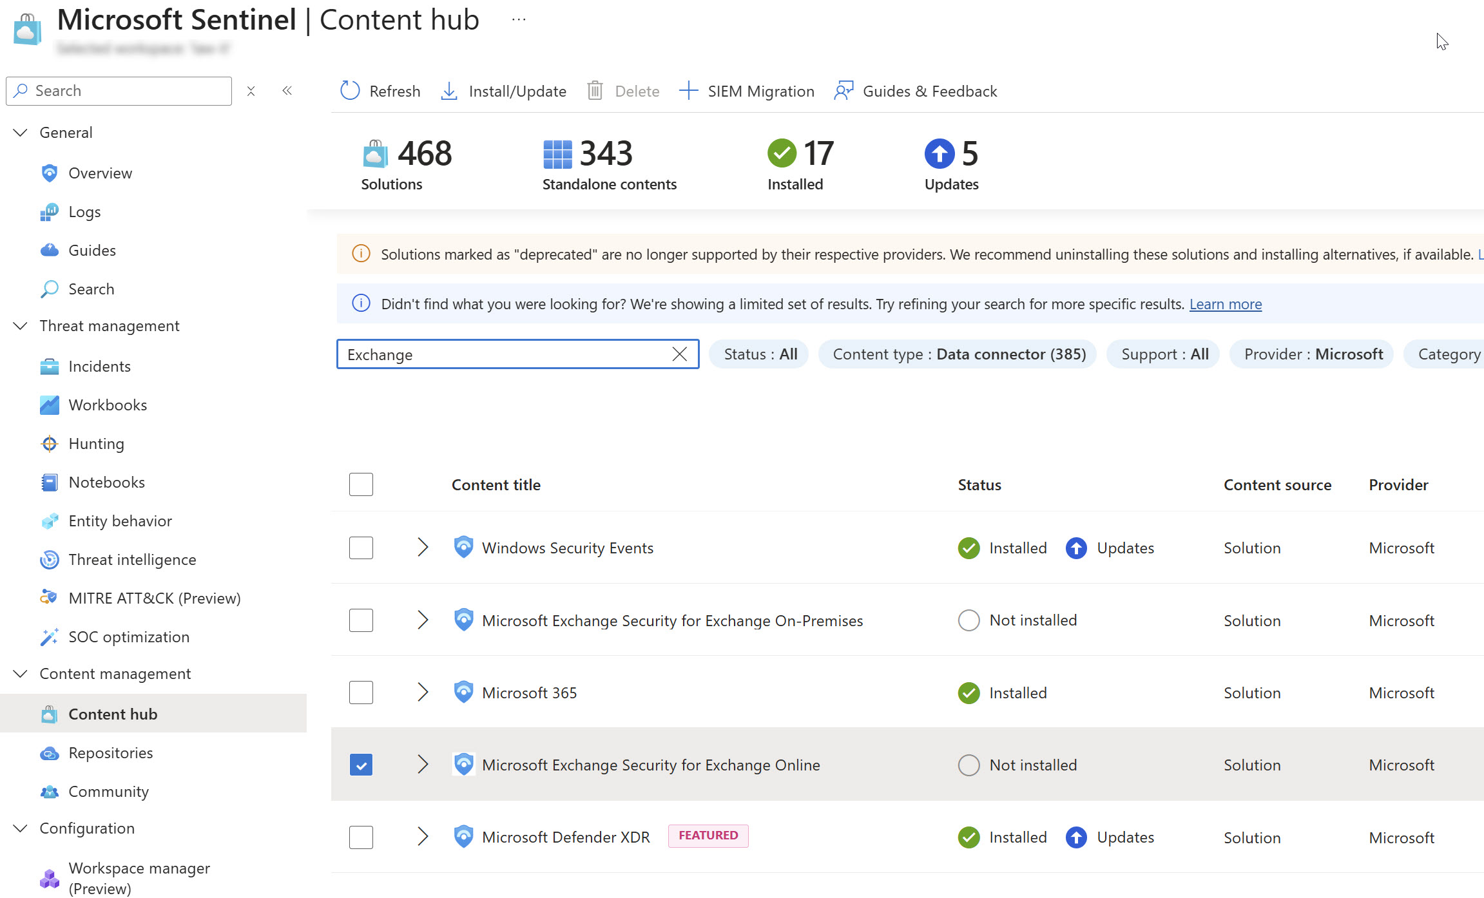Check the Microsoft Defender XDR checkbox
Screen dimensions: 1484x898
pos(361,837)
